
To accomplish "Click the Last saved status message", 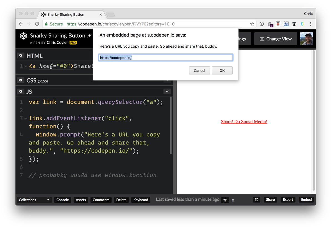I will 188,199.
